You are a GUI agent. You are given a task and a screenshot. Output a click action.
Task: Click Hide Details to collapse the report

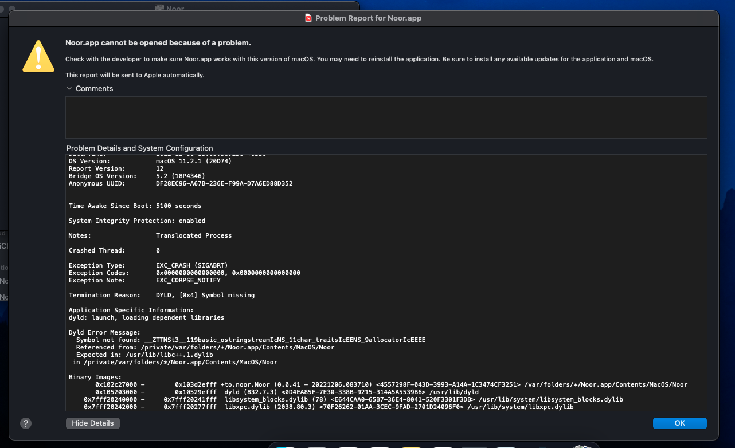pyautogui.click(x=92, y=423)
